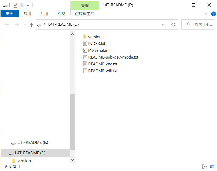The image size is (217, 171).
Task: Click the version folder icon in the file list
Action: point(85,37)
